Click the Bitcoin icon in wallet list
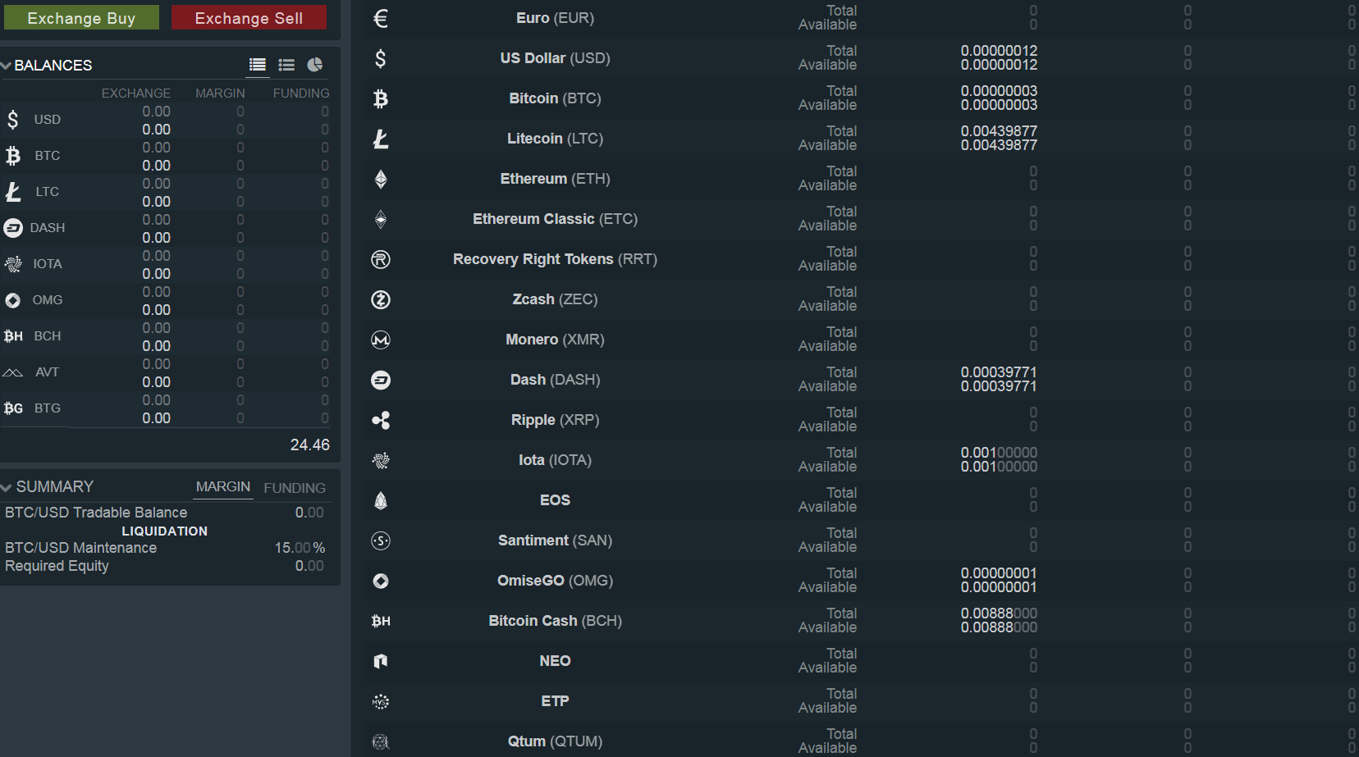This screenshot has width=1359, height=757. pos(381,98)
